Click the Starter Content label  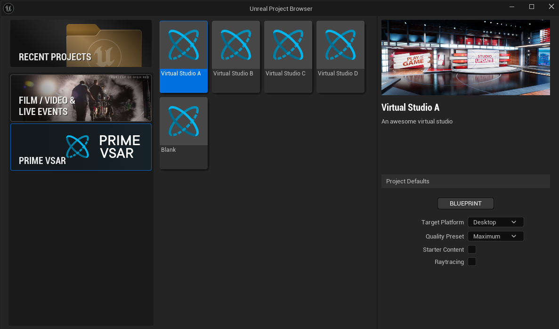[443, 249]
